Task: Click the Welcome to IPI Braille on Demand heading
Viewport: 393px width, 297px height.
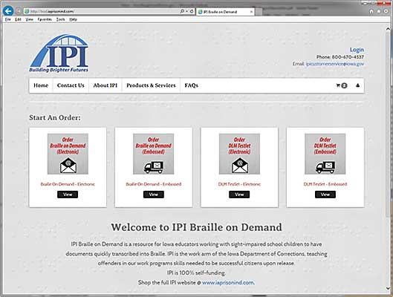Action: [196, 227]
